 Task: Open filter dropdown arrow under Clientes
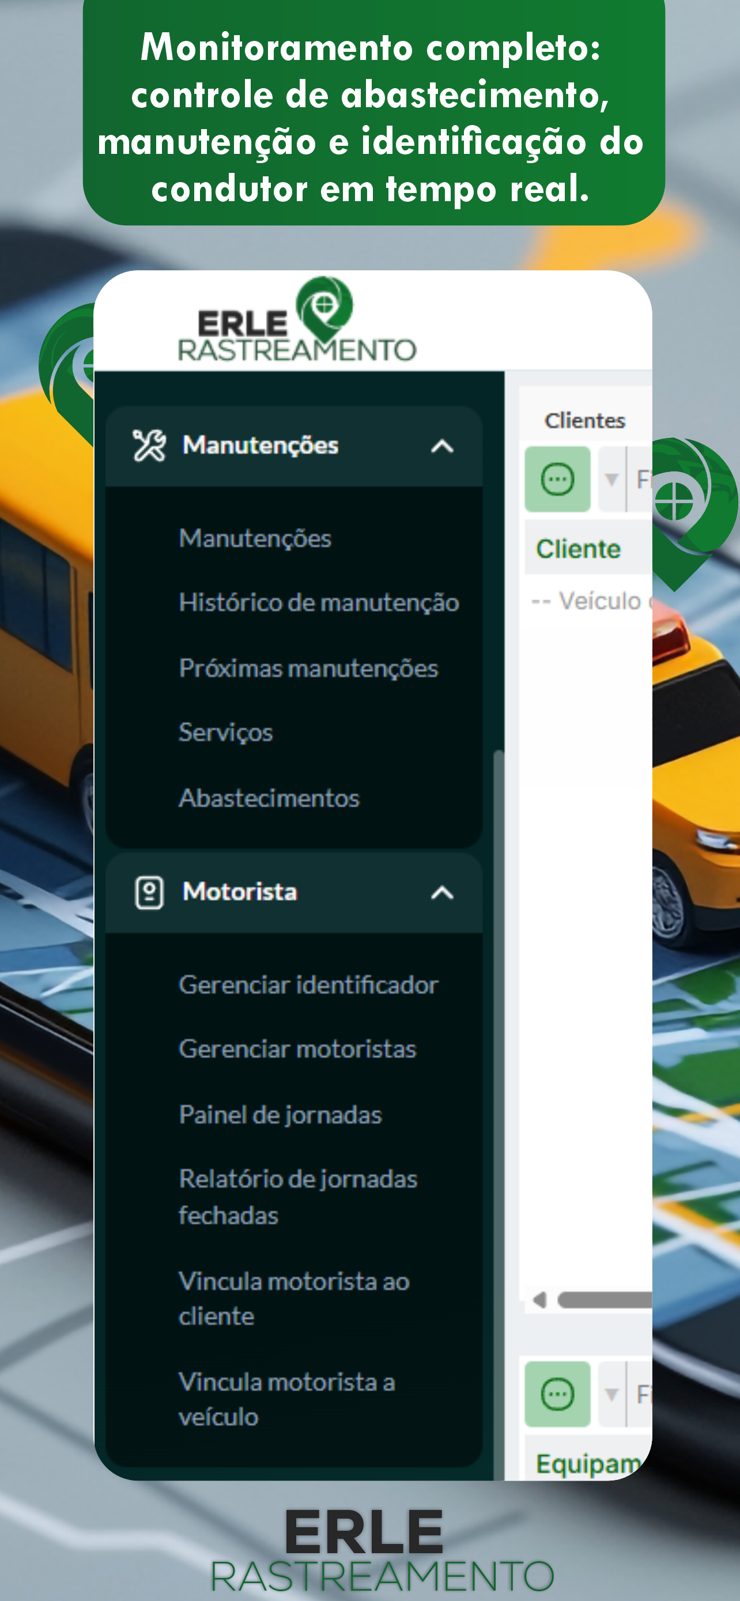coord(611,479)
